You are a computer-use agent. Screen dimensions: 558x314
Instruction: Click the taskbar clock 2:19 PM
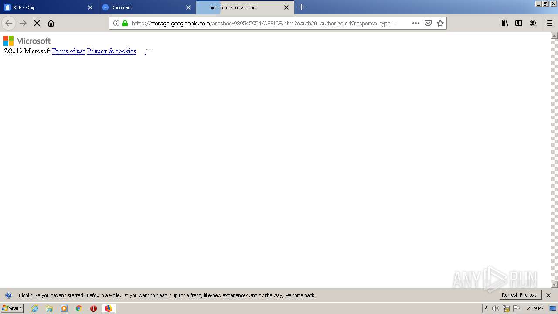tap(536, 308)
